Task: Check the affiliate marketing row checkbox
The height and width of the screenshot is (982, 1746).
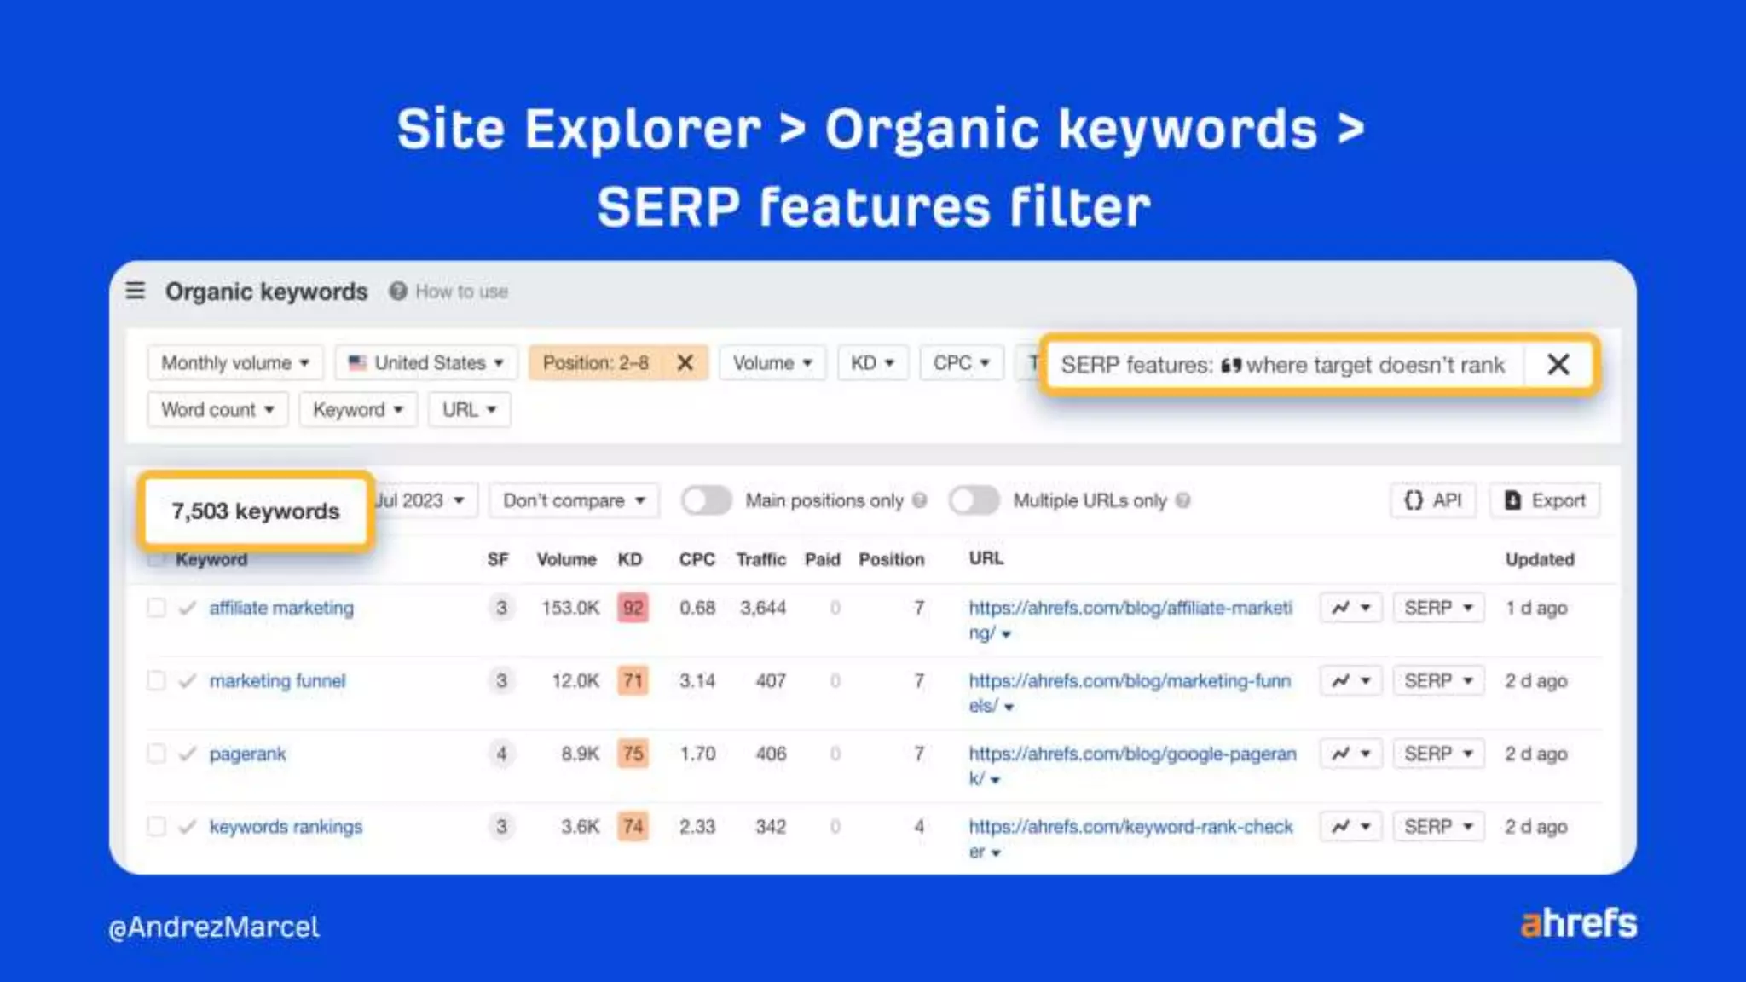Action: (156, 608)
